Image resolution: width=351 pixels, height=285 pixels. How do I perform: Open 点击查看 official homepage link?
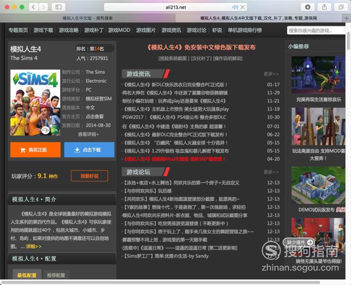coord(95,116)
